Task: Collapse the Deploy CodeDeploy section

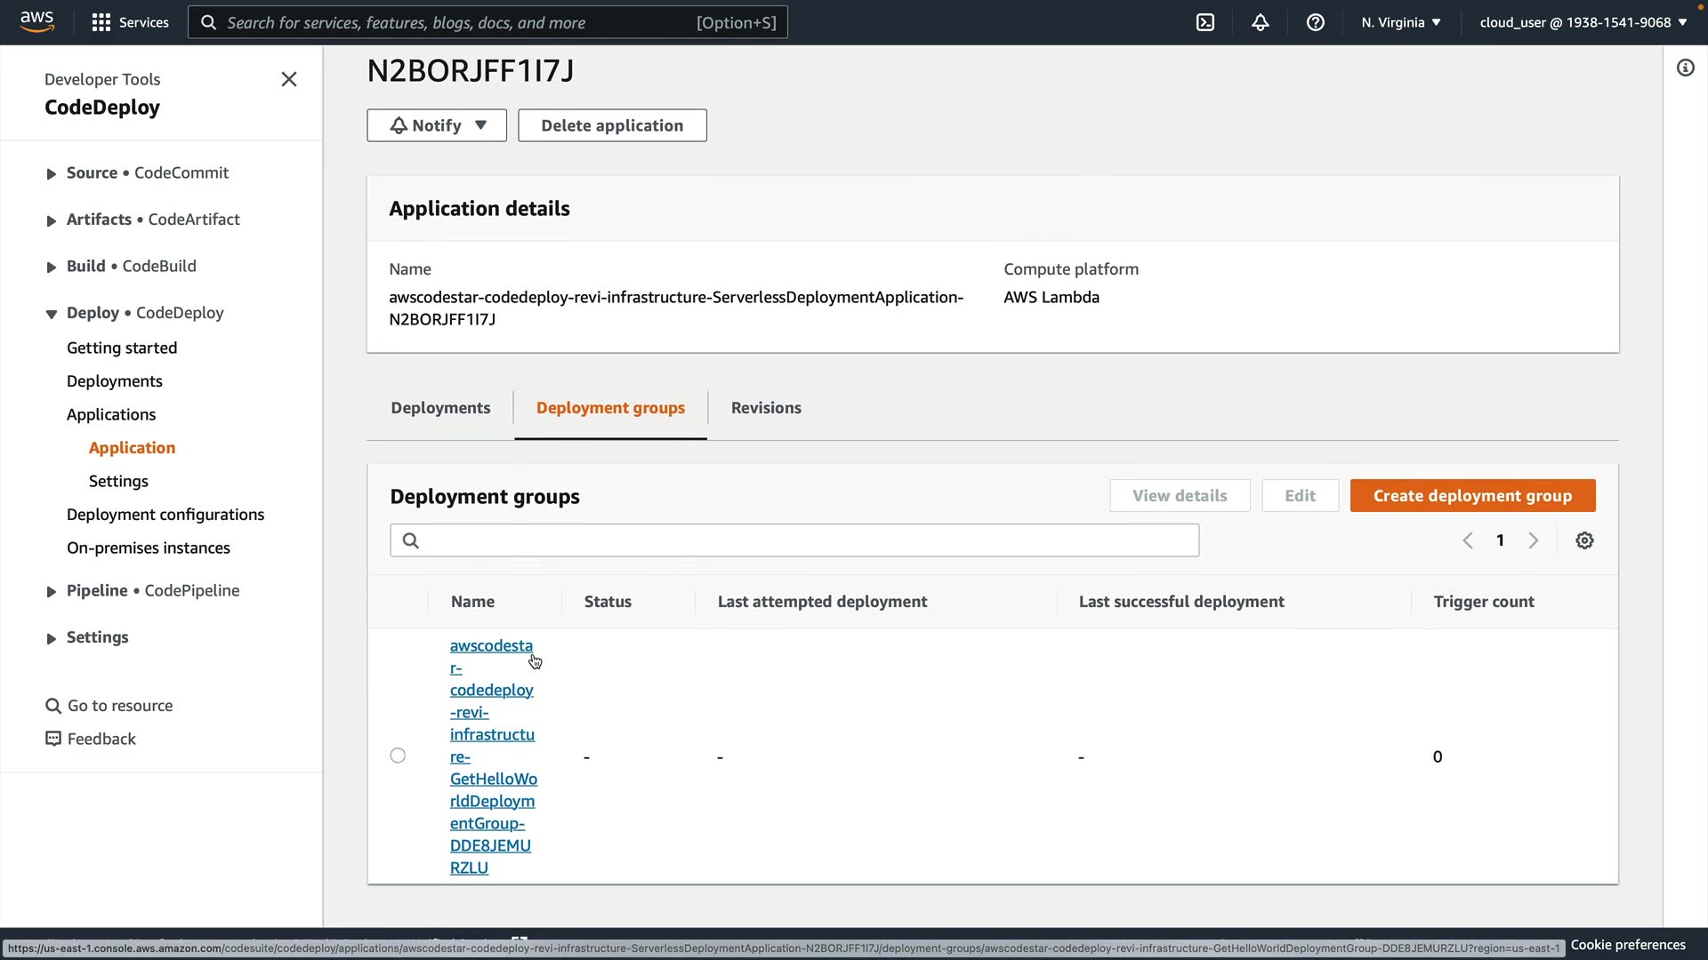Action: tap(52, 313)
